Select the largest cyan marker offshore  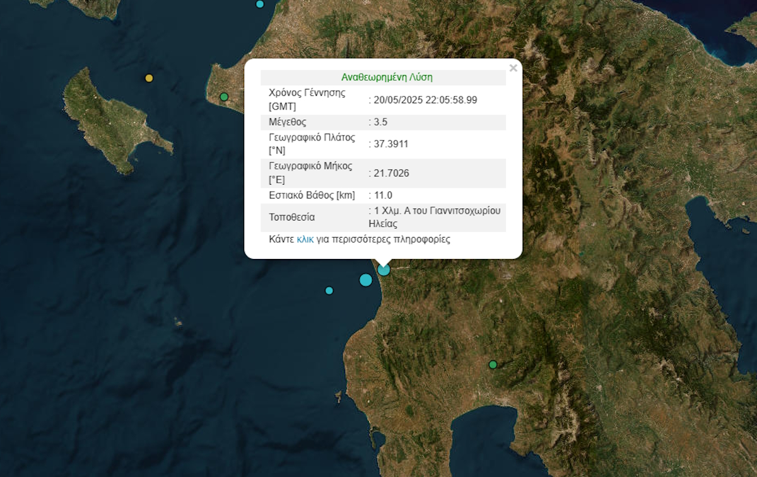(x=365, y=280)
